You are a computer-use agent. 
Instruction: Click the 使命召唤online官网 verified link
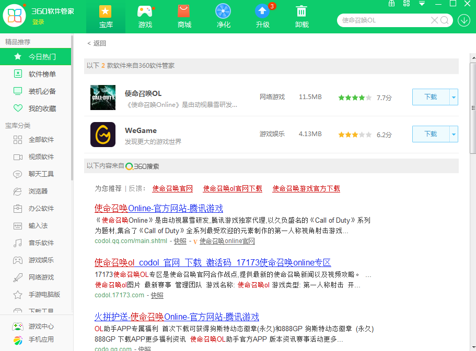(x=227, y=241)
